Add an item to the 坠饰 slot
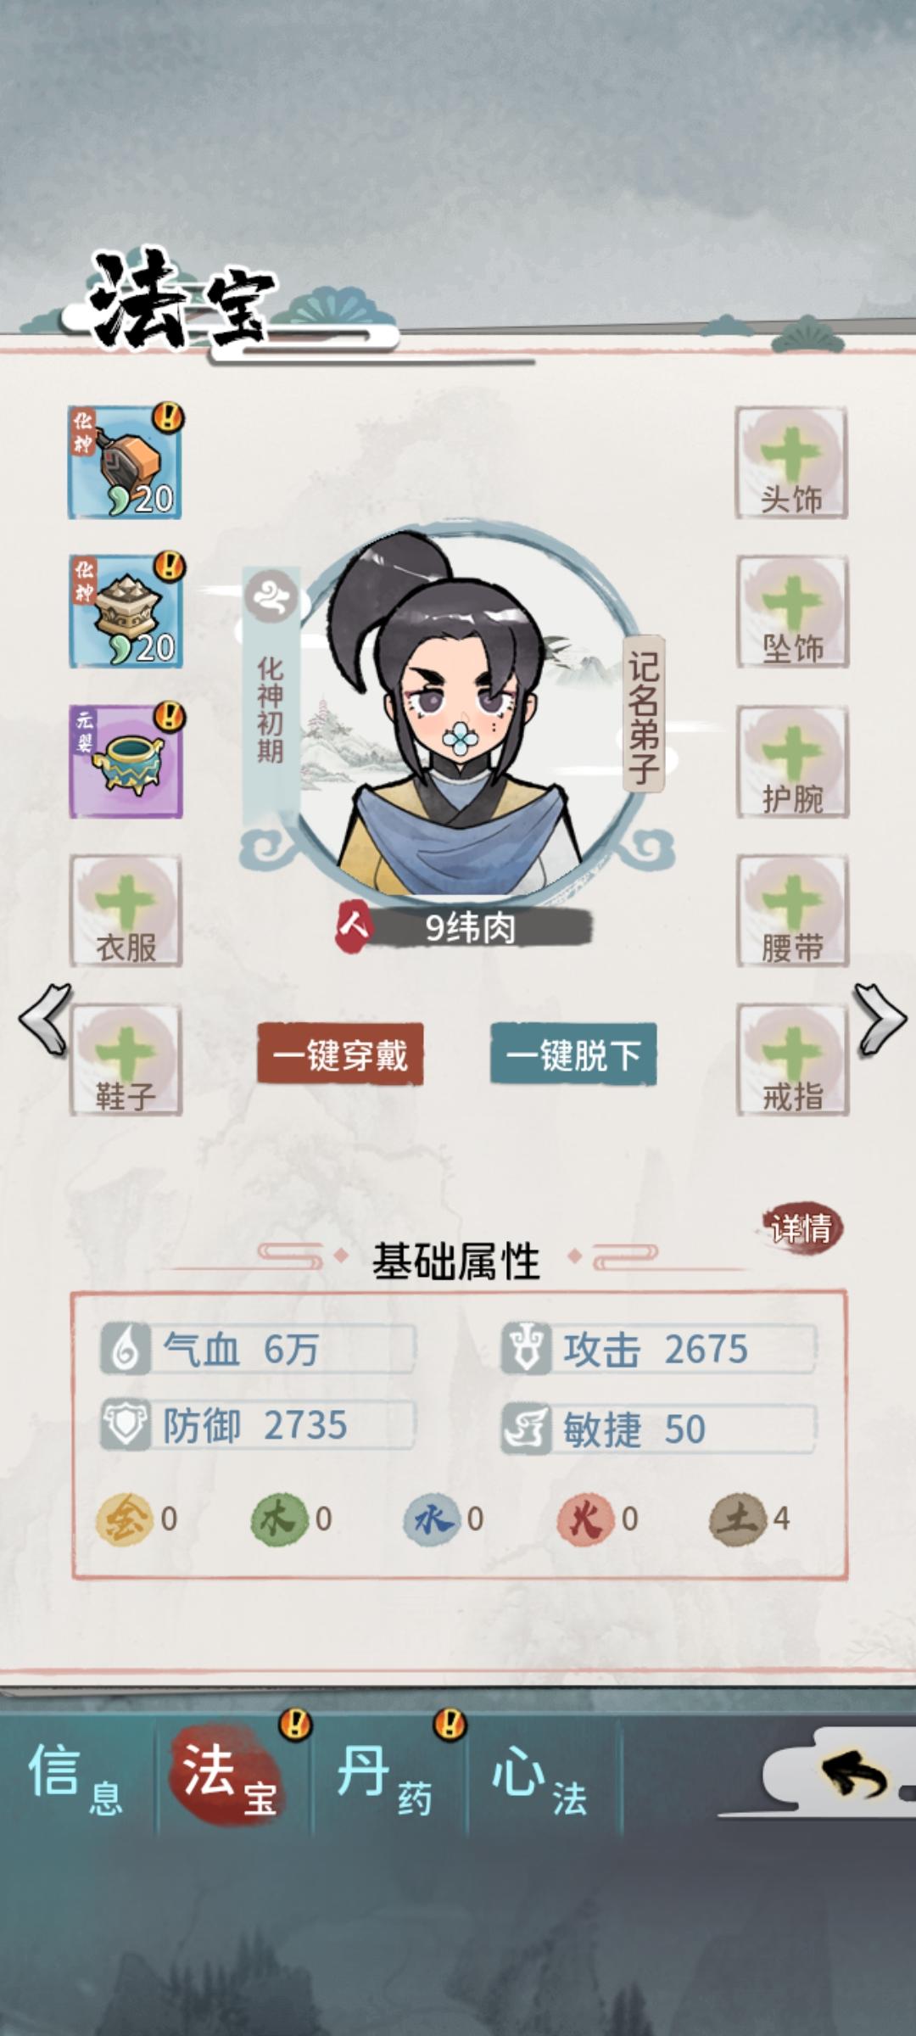Viewport: 916px width, 2036px height. [791, 612]
